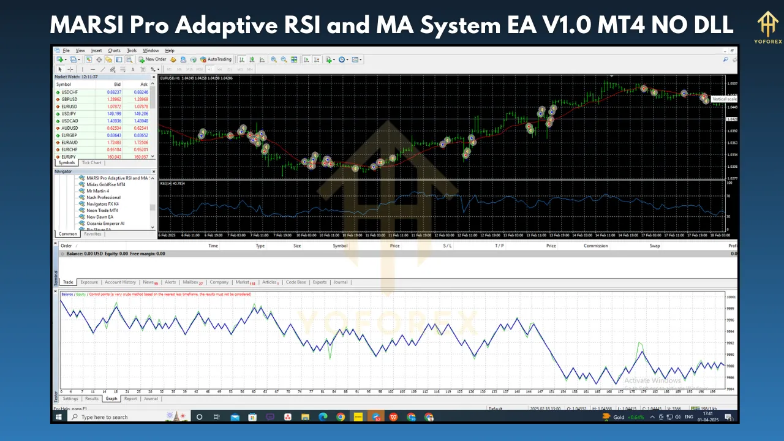Open the tester Settings tab
The image size is (784, 441).
(x=70, y=399)
